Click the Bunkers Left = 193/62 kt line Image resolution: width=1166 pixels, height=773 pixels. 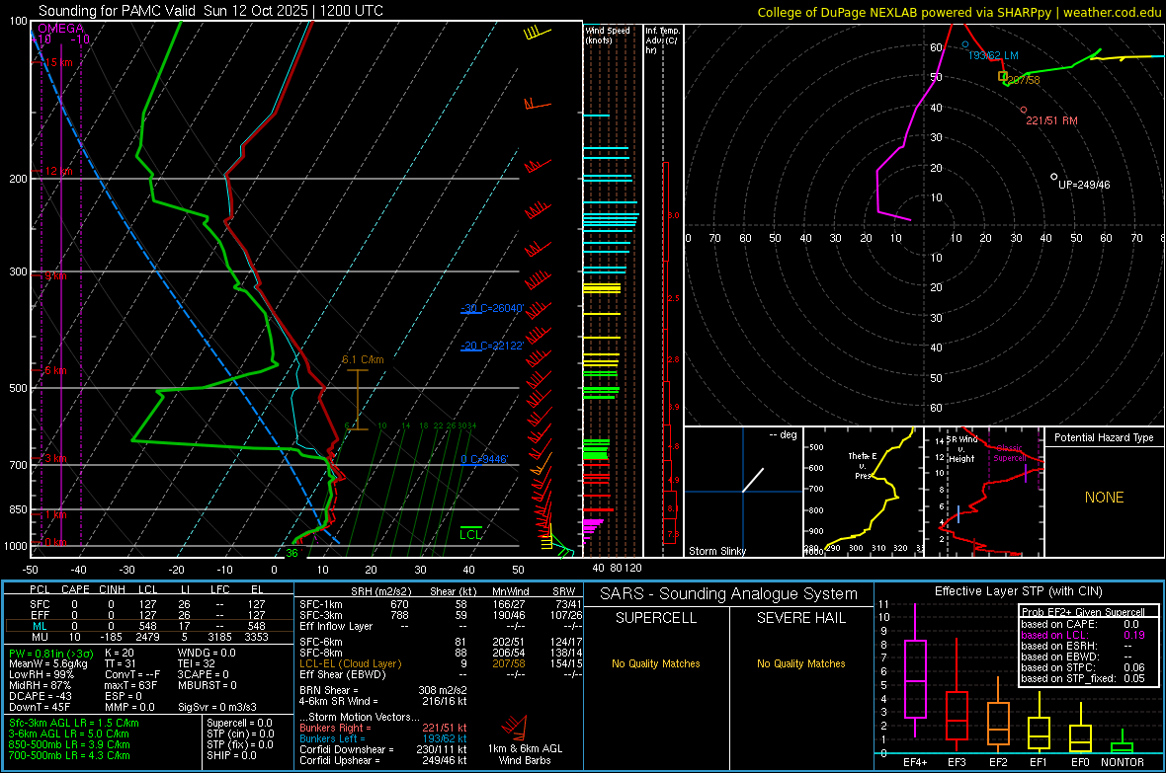pos(383,738)
